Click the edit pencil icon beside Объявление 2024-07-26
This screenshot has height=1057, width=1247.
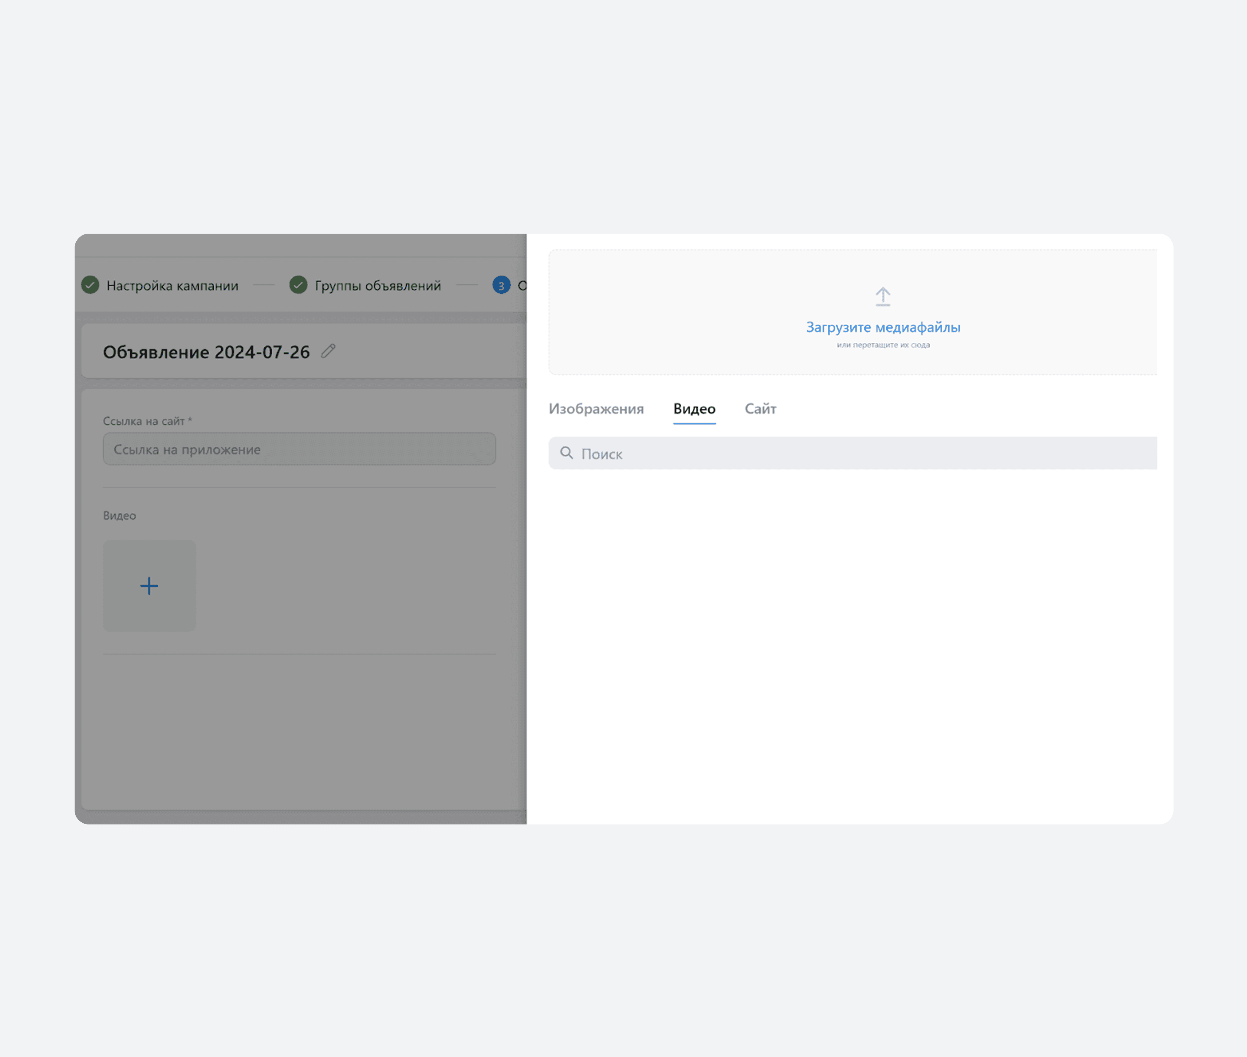[x=328, y=351]
